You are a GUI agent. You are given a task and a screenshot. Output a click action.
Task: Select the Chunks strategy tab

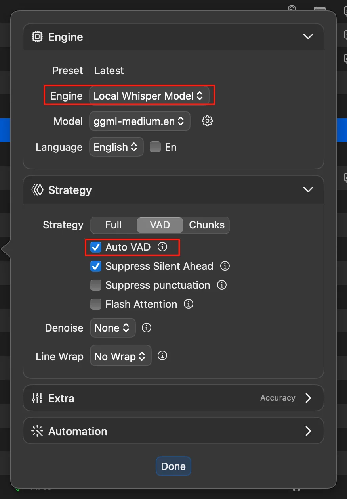click(x=206, y=225)
